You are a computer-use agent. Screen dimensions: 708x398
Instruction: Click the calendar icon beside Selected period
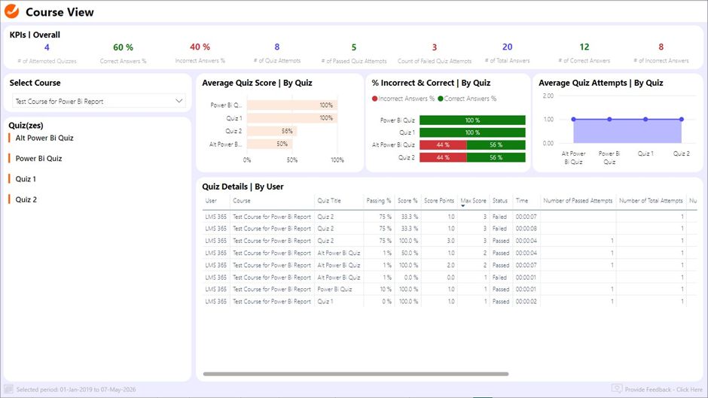coord(9,390)
